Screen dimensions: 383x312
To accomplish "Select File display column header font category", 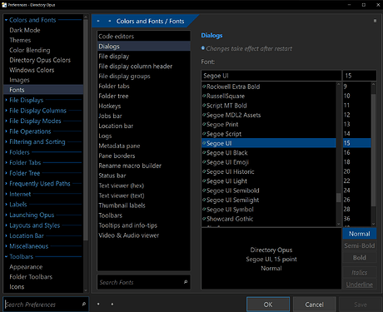I will (143, 66).
